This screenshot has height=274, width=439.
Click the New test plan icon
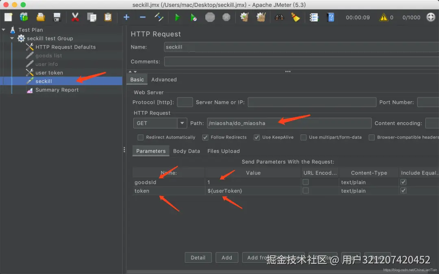pos(9,17)
